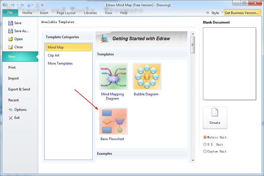The height and width of the screenshot is (176, 264).
Task: Click the blue four-way move arrows icon
Action: click(29, 5)
